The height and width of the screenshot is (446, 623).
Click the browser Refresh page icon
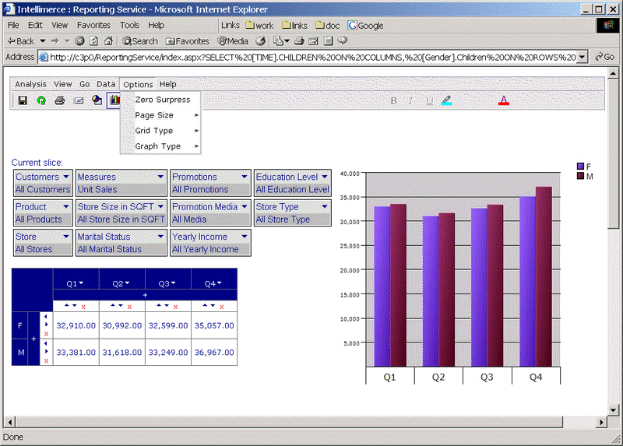93,41
